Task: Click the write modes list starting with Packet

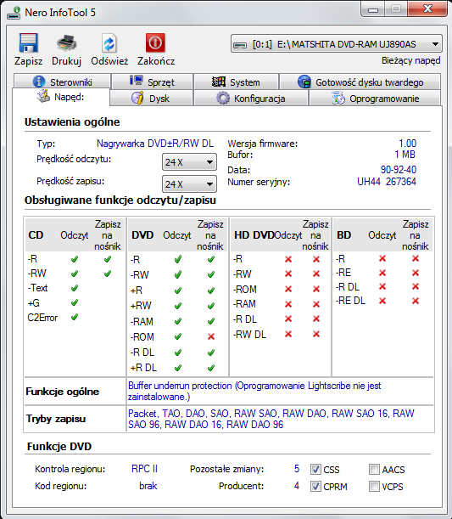Action: [x=271, y=419]
